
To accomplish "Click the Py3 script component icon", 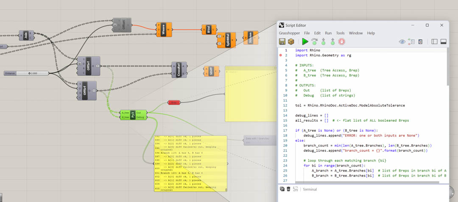I will (x=133, y=115).
